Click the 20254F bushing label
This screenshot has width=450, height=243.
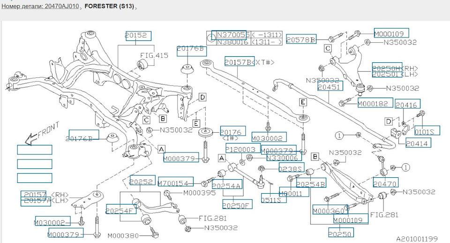pos(121,209)
